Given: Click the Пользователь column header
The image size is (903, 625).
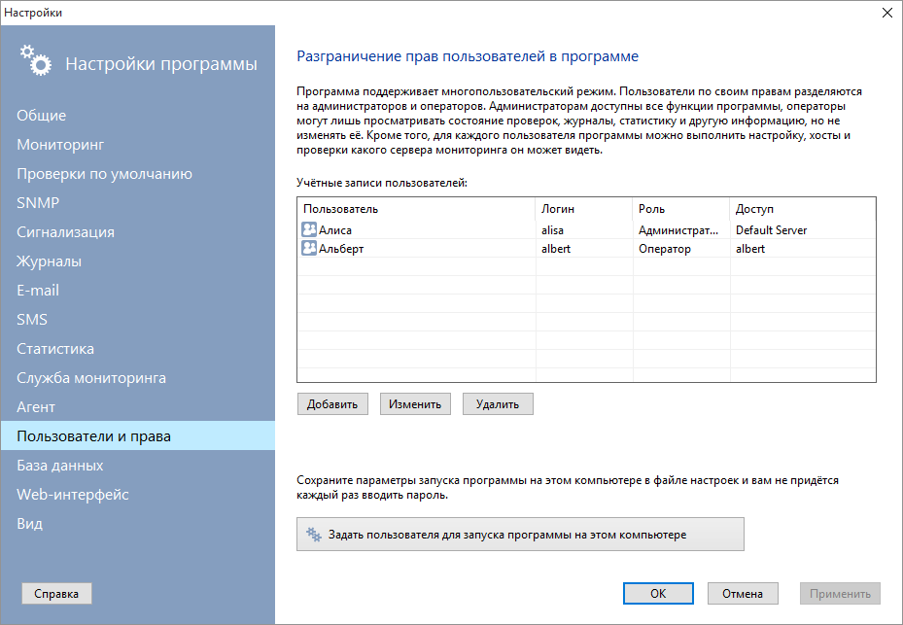Looking at the screenshot, I should 416,209.
